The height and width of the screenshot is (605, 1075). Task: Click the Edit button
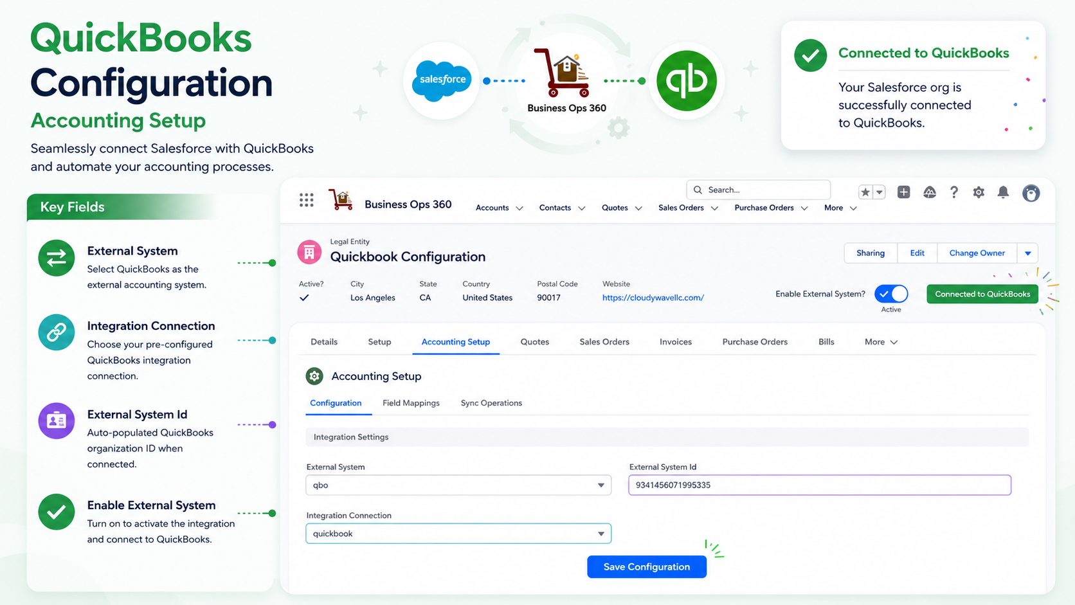(x=917, y=253)
